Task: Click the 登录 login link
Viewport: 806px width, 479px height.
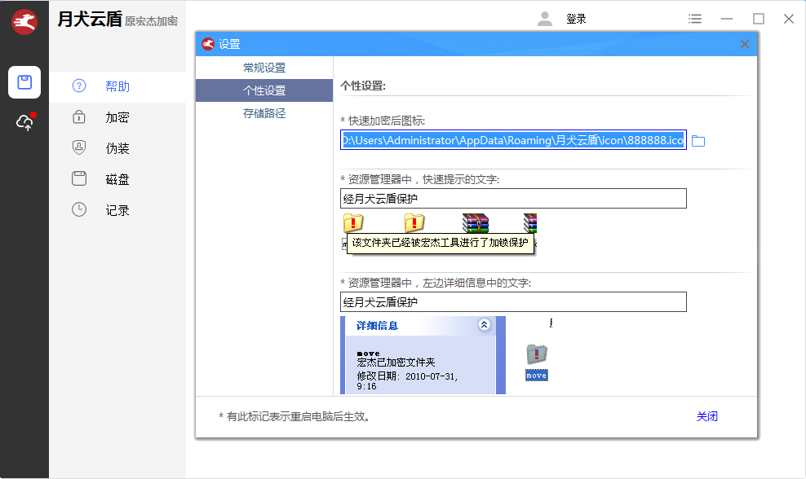Action: (x=576, y=19)
